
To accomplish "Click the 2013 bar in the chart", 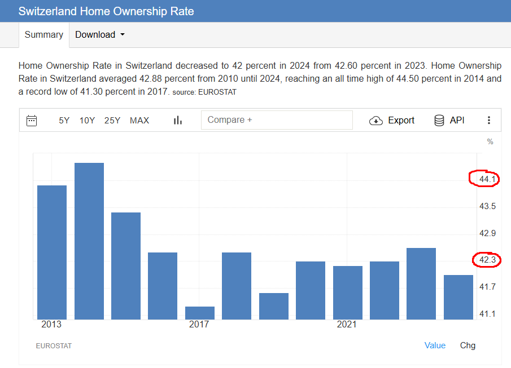I will (x=52, y=252).
